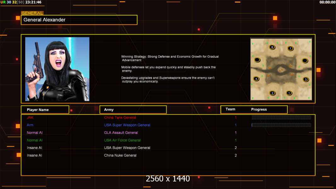336x189 pixels.
Task: Click the blue USA Super Weapon General text
Action: (x=127, y=125)
